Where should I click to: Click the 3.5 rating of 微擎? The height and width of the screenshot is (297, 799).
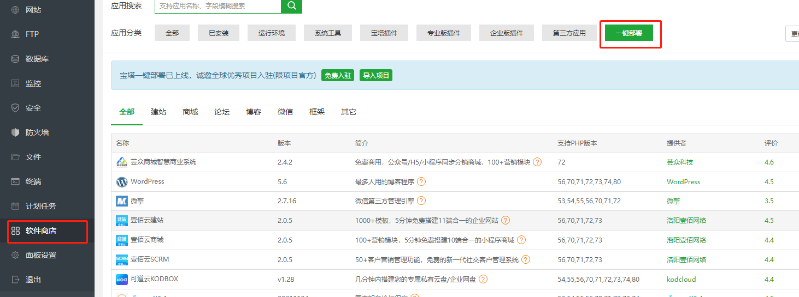pos(769,201)
